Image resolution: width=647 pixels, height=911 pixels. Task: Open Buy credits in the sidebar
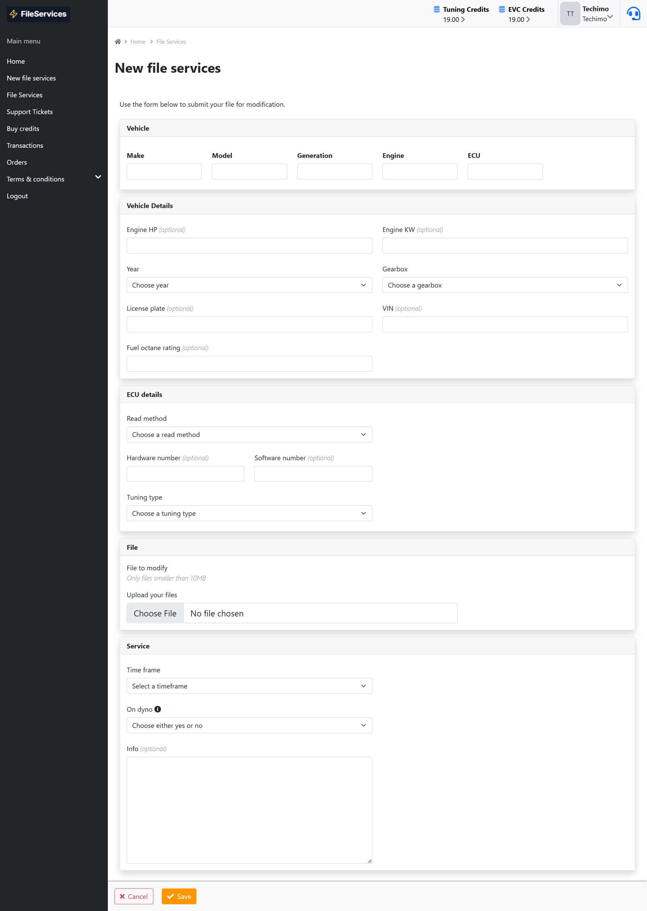[x=23, y=129]
